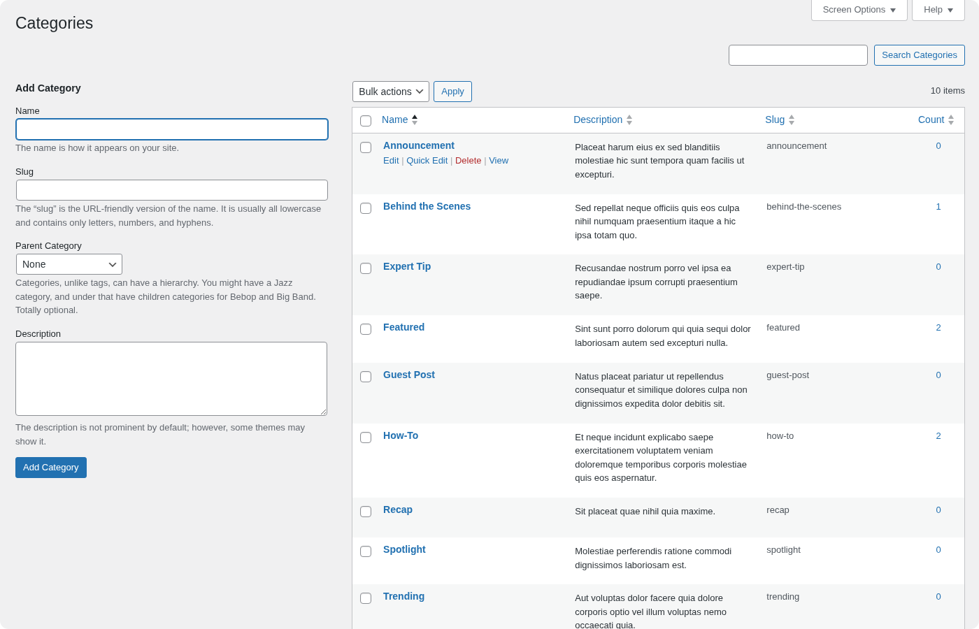Check the box next to Featured
The height and width of the screenshot is (629, 979).
click(366, 329)
